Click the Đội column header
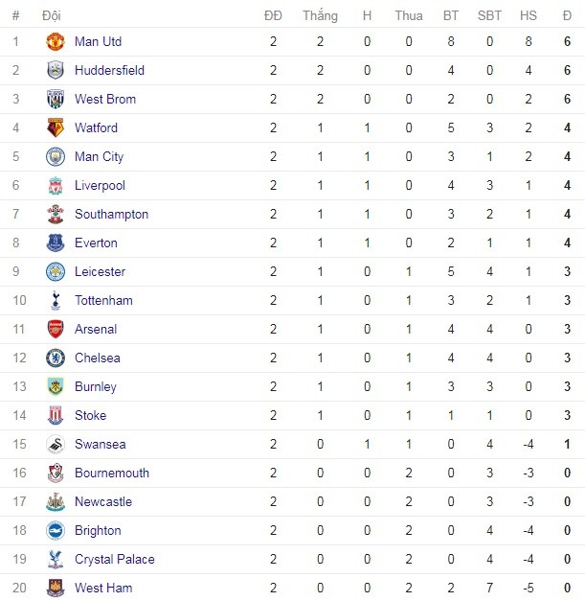The image size is (585, 601). click(52, 15)
